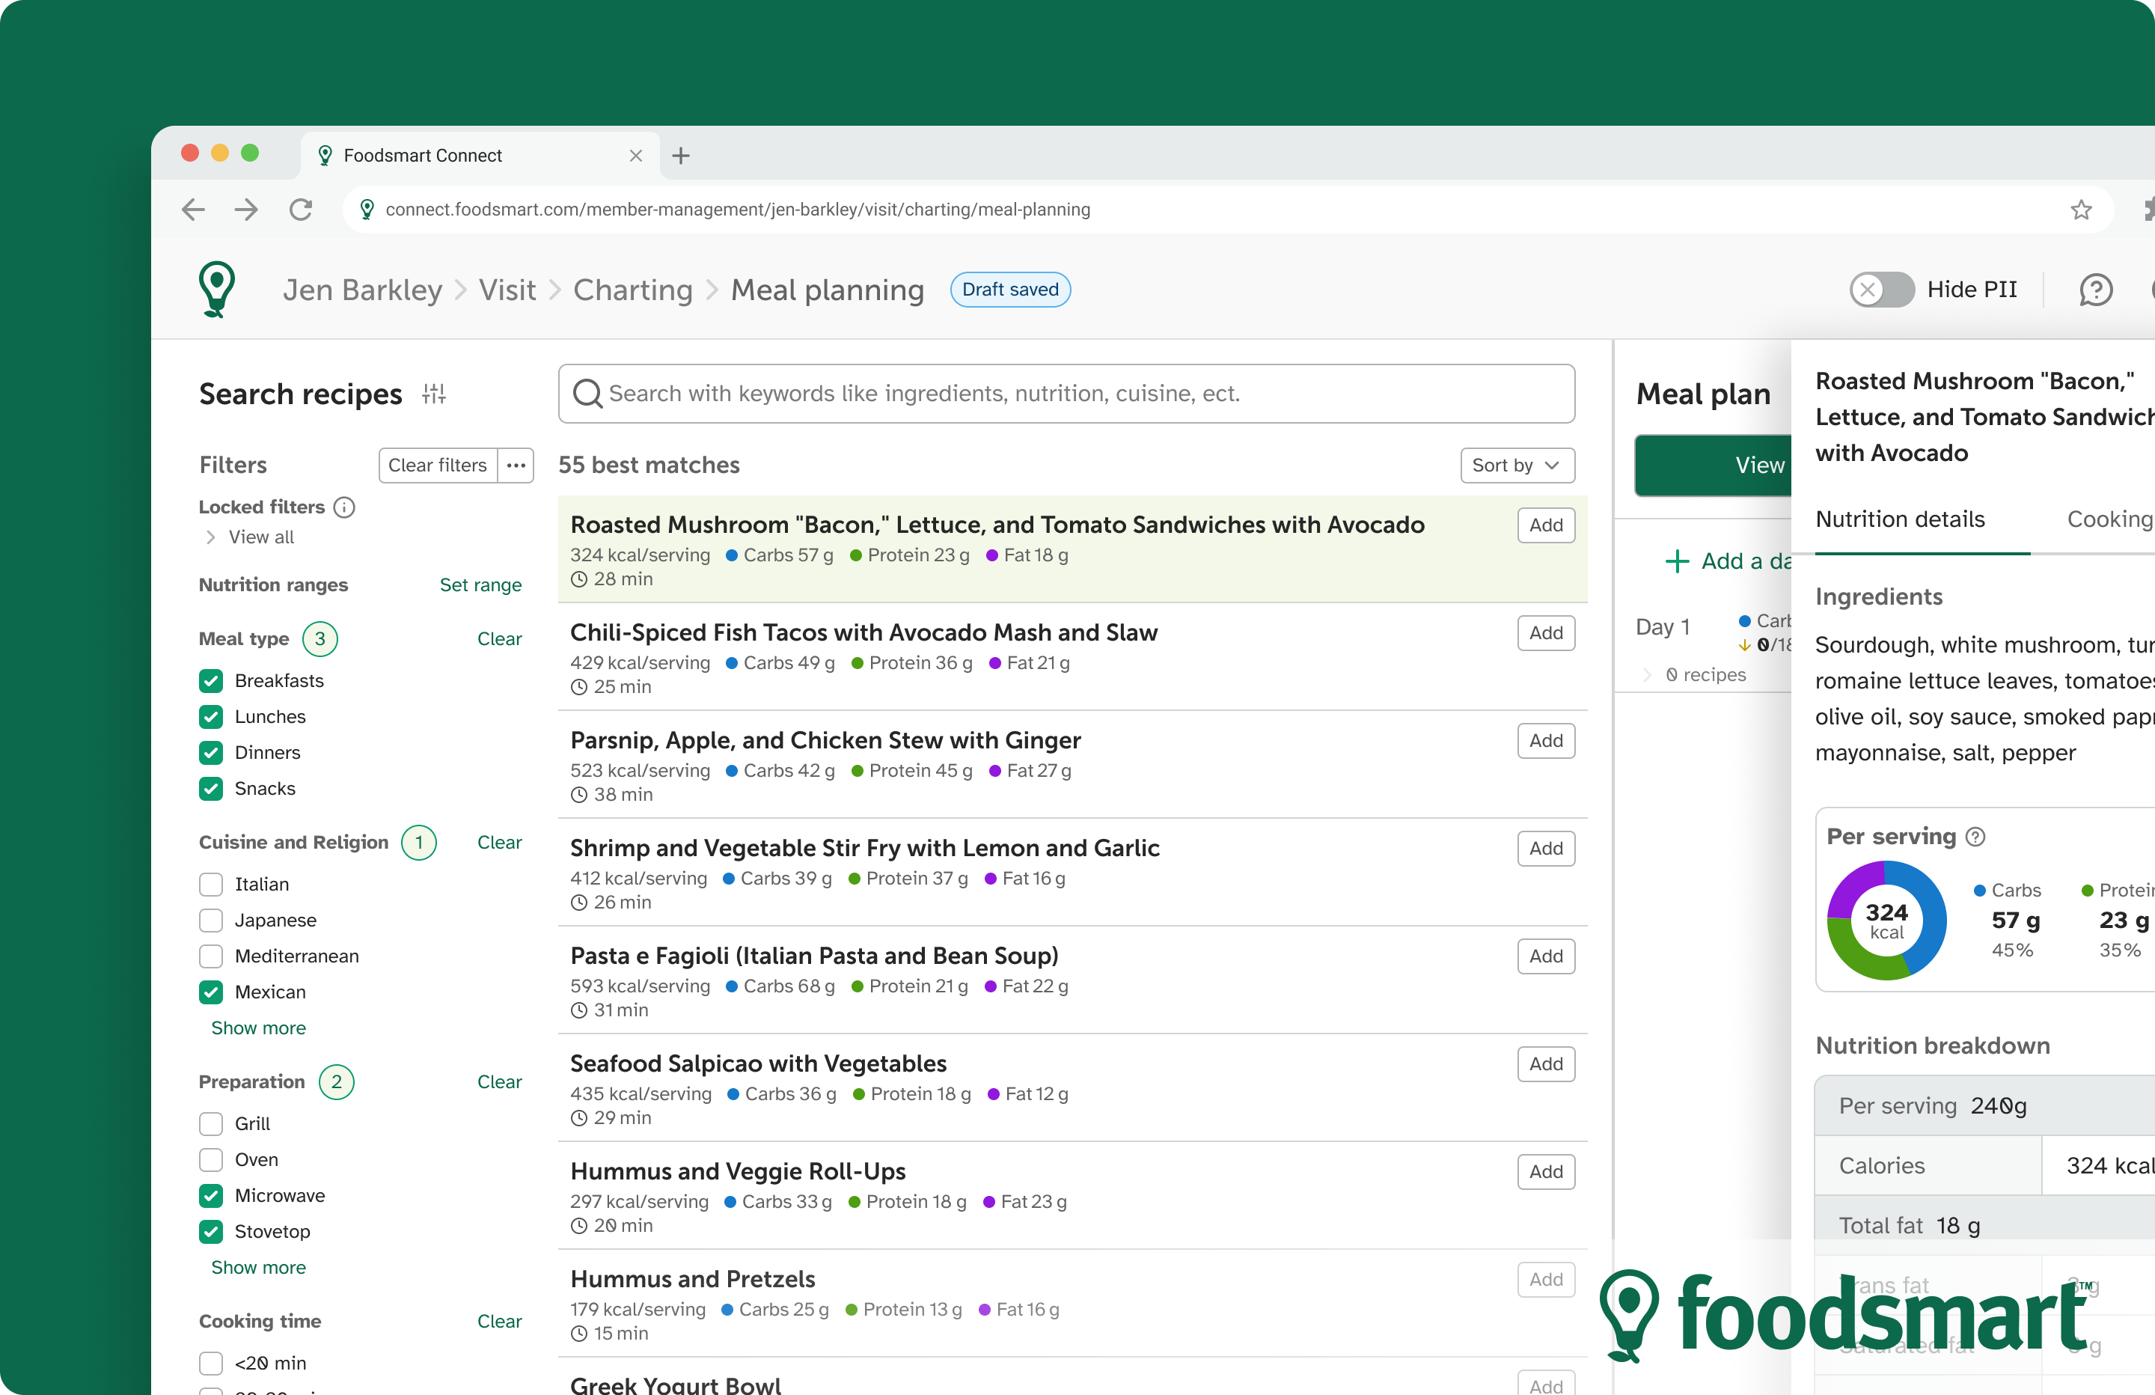Screen dimensions: 2155x1395
Task: Open the Sort by dropdown
Action: point(1517,465)
